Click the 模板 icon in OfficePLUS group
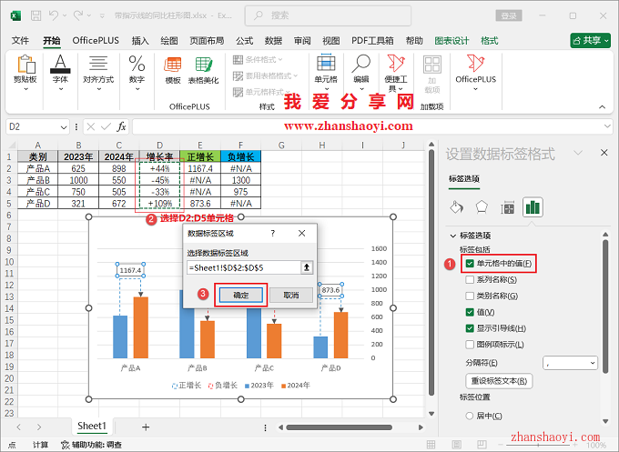This screenshot has height=452, width=619. click(172, 69)
